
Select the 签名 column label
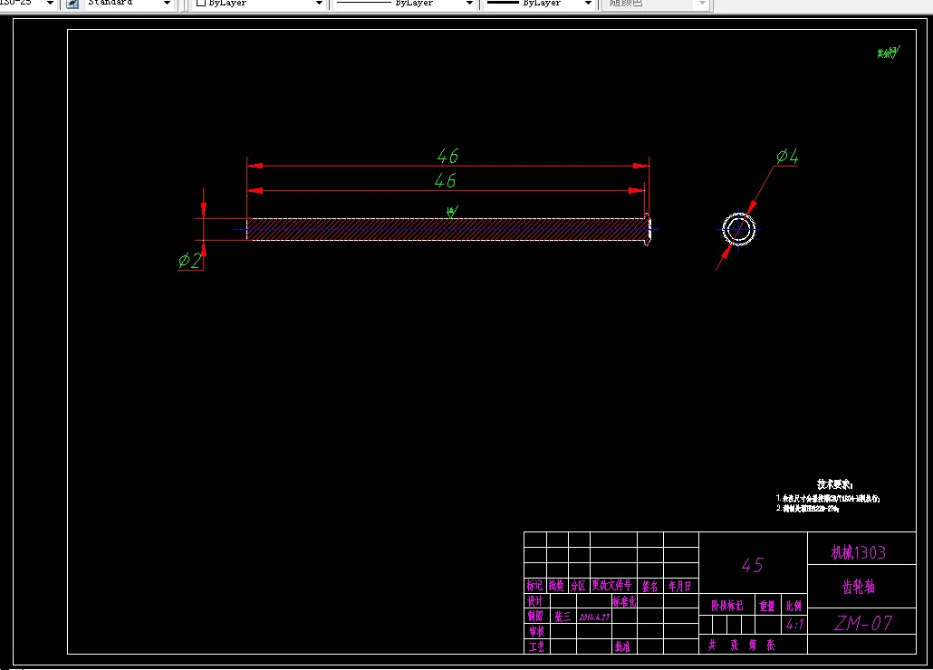649,586
